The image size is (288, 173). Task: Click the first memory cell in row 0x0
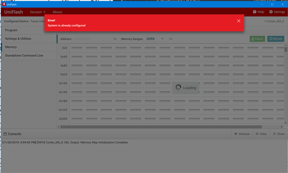77,48
